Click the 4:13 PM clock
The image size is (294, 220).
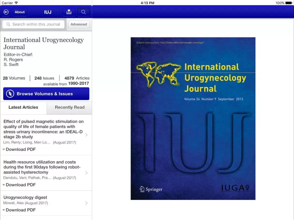pos(147,3)
